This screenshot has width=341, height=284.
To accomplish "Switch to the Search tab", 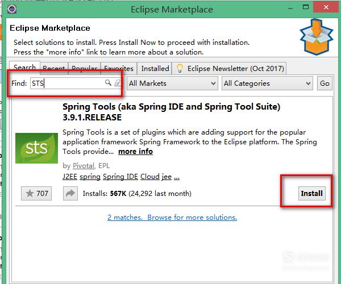I will [24, 68].
